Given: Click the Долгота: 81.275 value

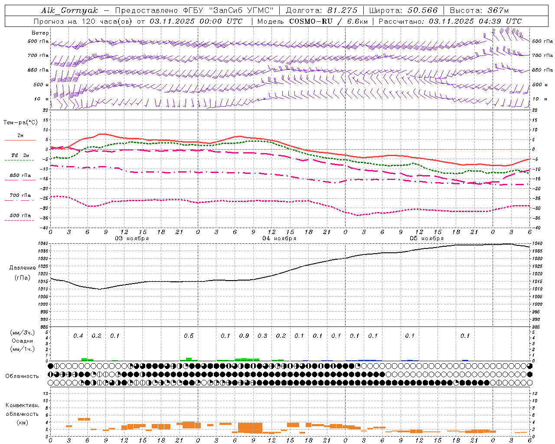Looking at the screenshot, I should click(322, 10).
